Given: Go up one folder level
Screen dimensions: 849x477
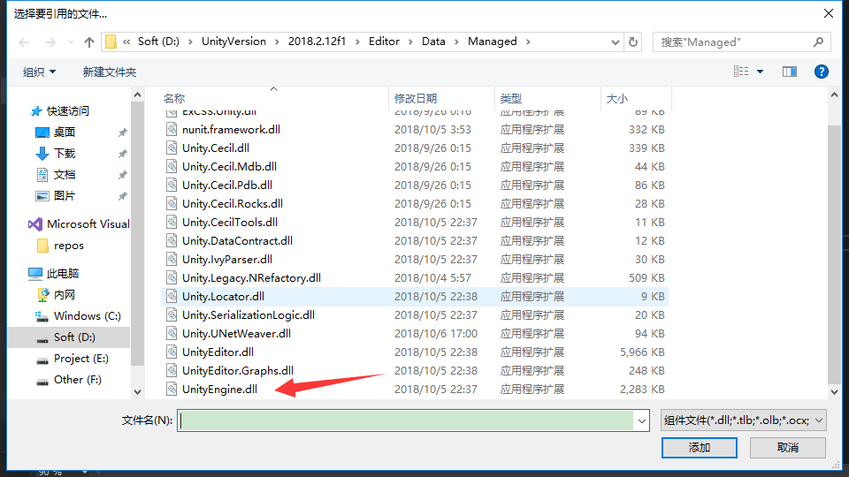Looking at the screenshot, I should tap(89, 42).
